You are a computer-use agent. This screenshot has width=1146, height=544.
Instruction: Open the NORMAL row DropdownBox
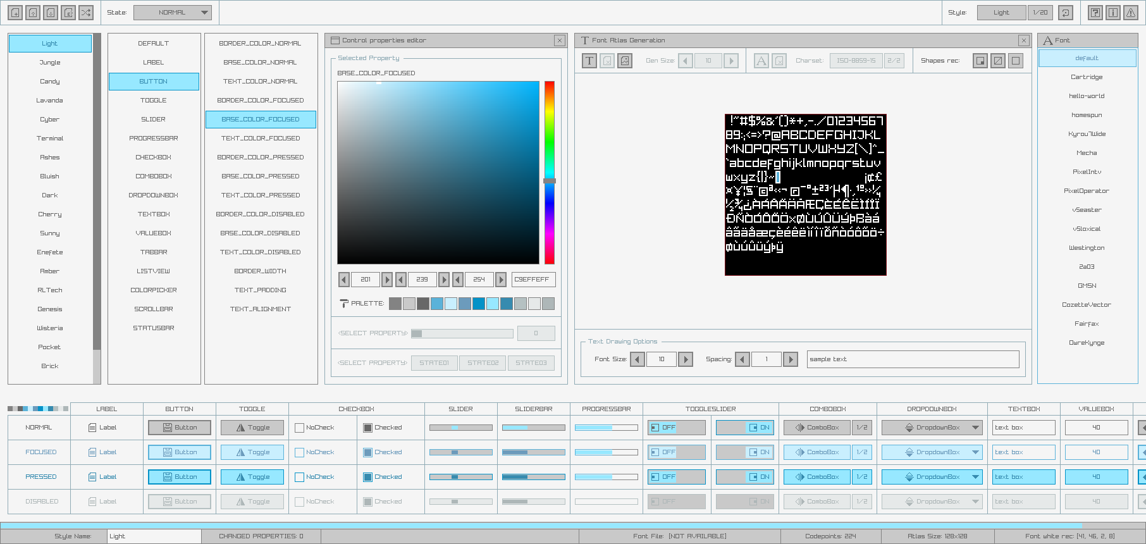coord(932,428)
